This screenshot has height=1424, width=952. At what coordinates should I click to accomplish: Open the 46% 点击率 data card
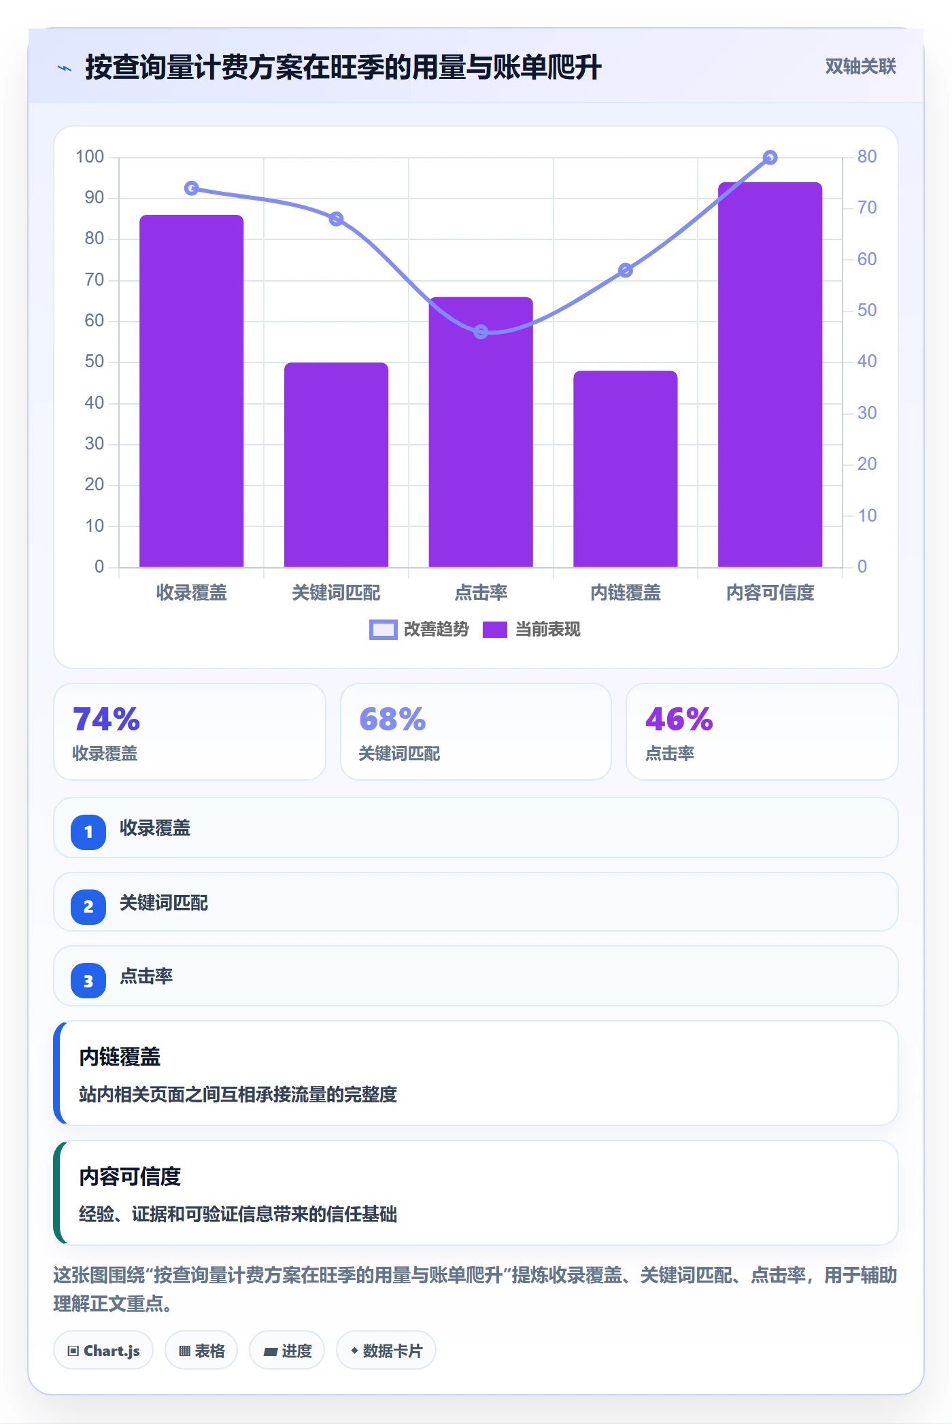(x=762, y=732)
